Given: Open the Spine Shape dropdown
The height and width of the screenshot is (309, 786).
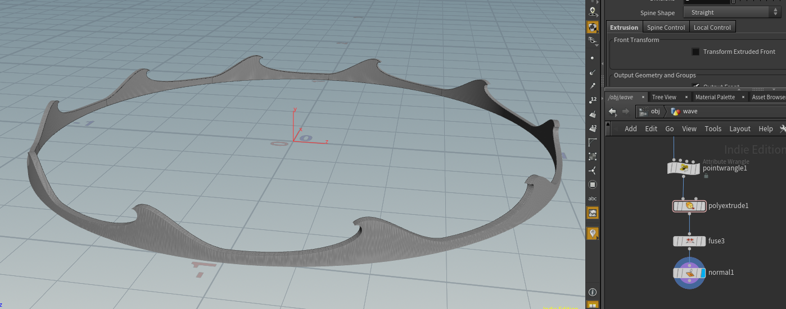Looking at the screenshot, I should [x=733, y=12].
